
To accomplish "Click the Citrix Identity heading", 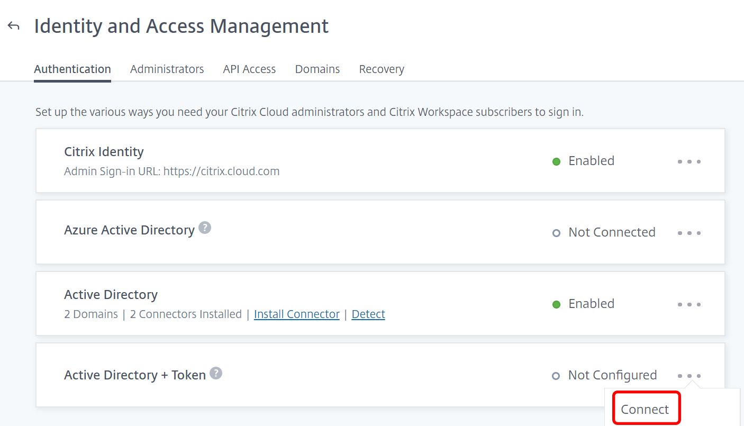I will [x=104, y=152].
